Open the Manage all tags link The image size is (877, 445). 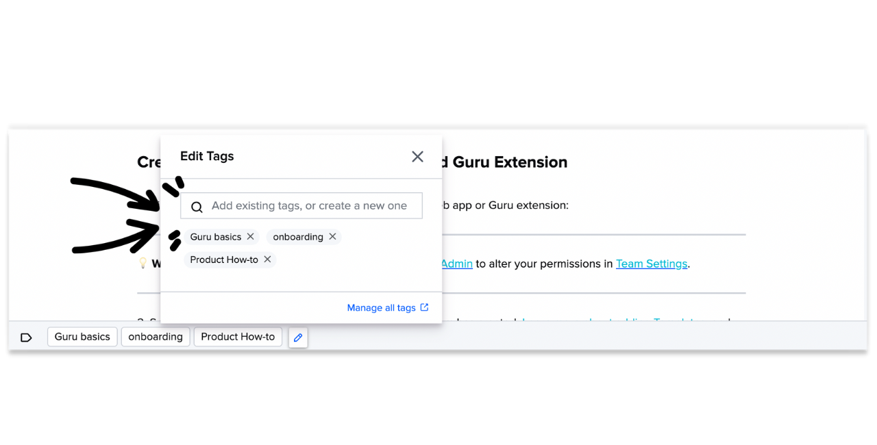click(381, 308)
